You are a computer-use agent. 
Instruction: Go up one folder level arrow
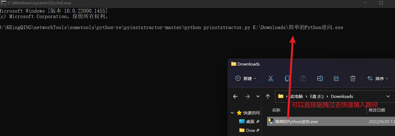pos(268,96)
